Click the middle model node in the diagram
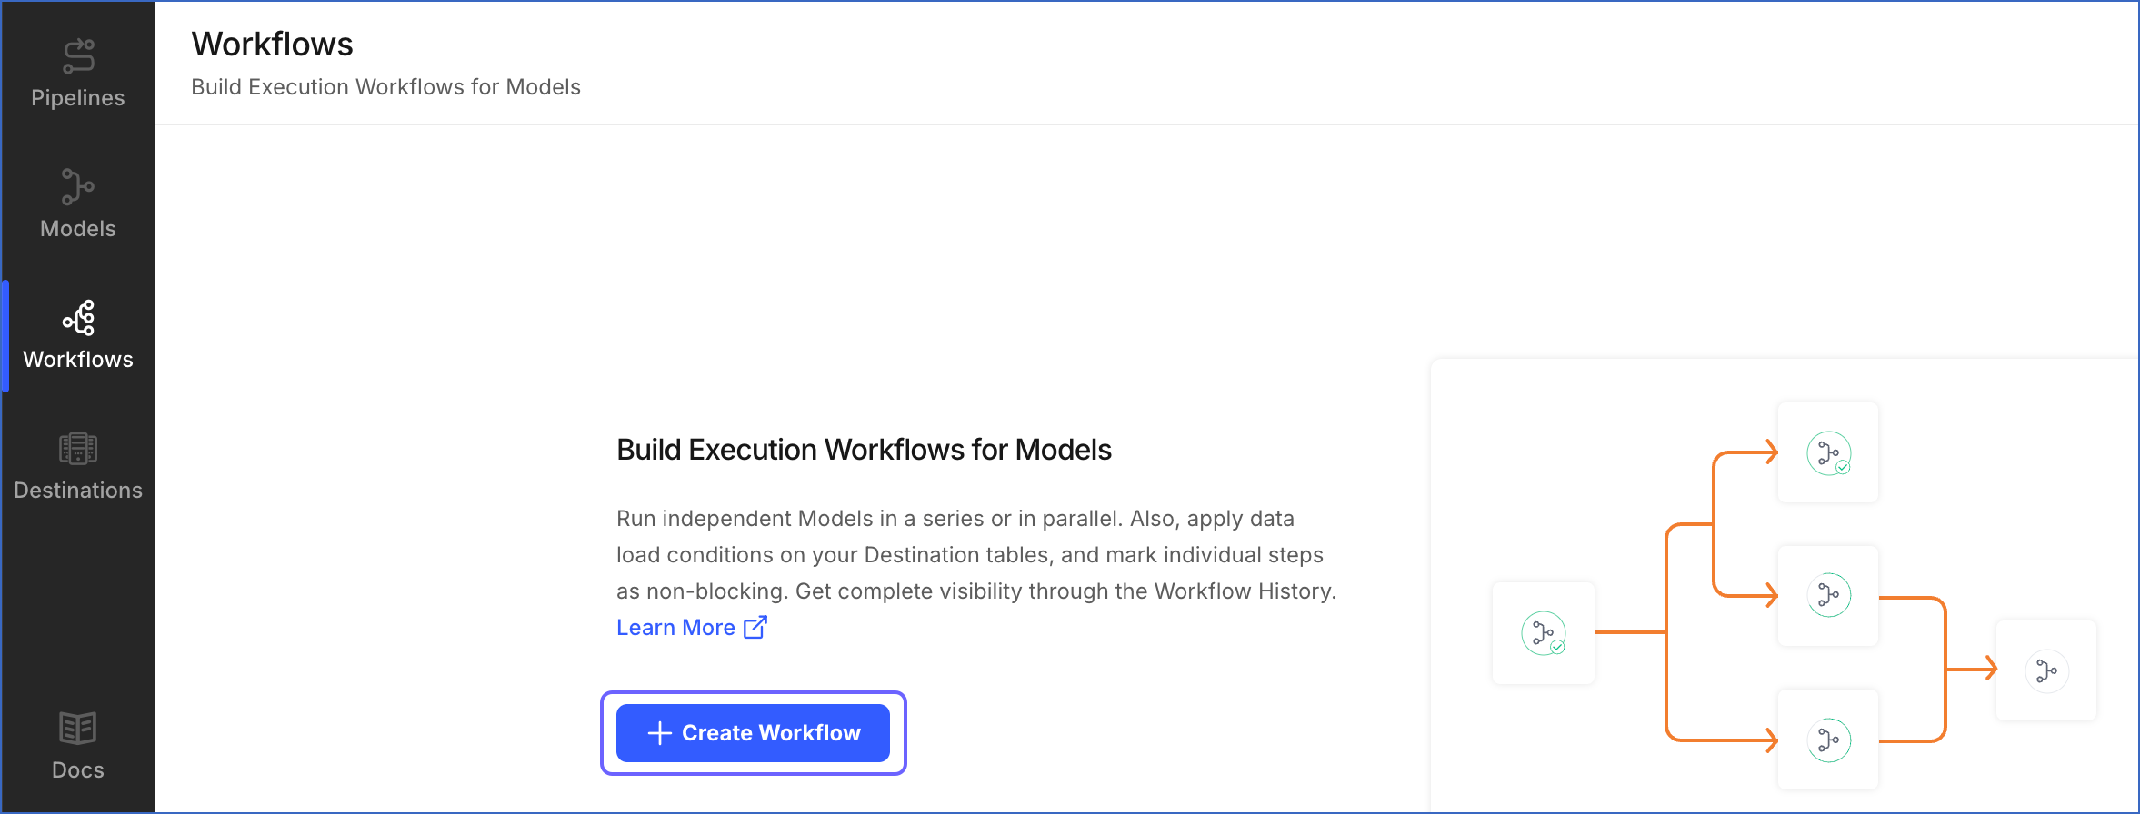Image resolution: width=2140 pixels, height=814 pixels. [x=1828, y=596]
